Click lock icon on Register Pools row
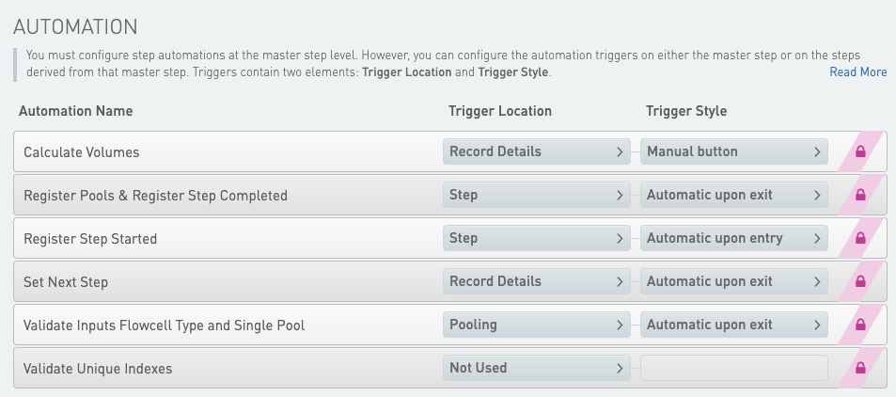 click(859, 195)
